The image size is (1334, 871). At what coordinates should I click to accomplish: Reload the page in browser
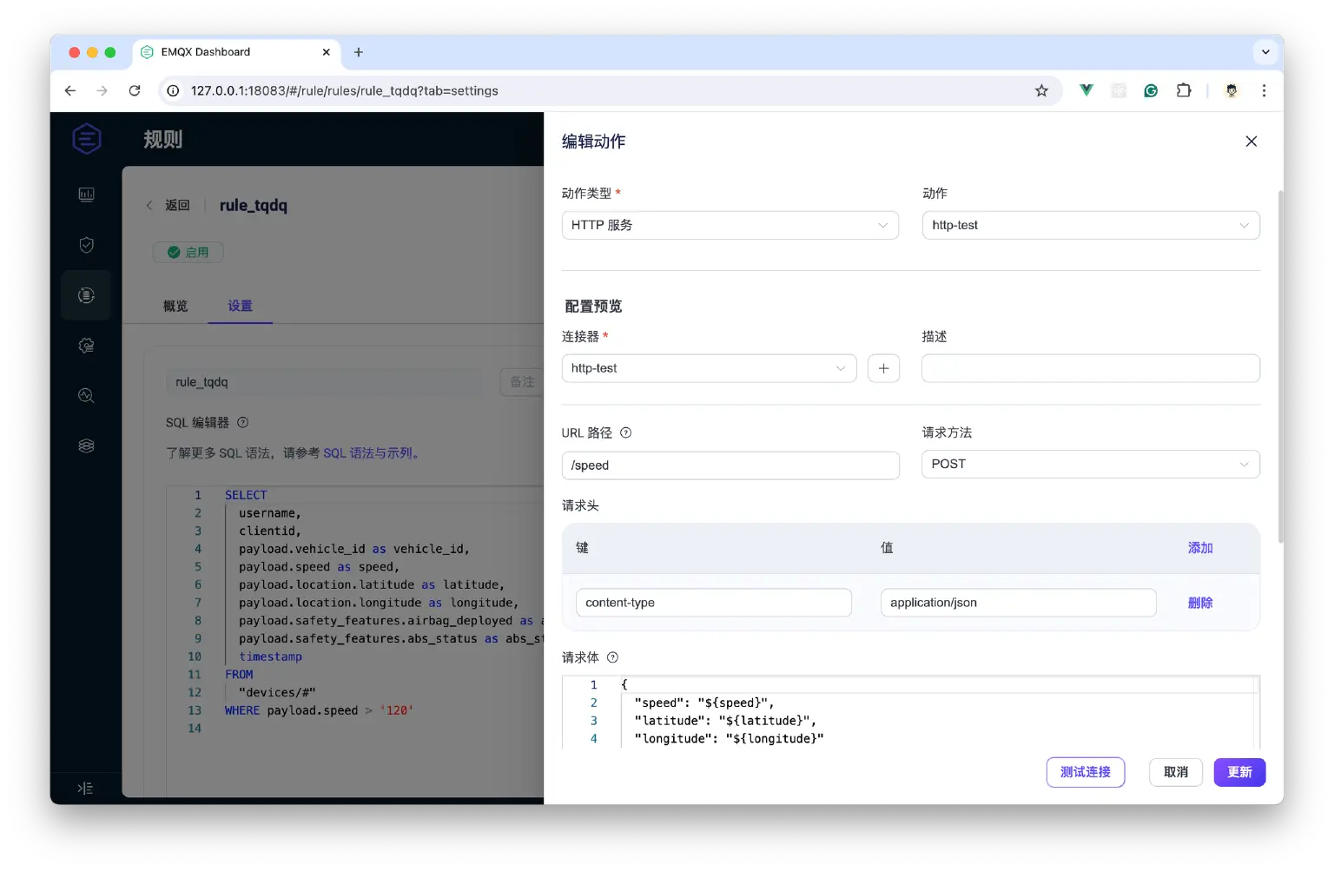[x=135, y=90]
